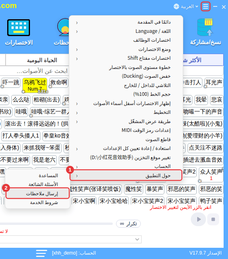
Task: Play the 我是老六 sound button
Action: point(44,160)
